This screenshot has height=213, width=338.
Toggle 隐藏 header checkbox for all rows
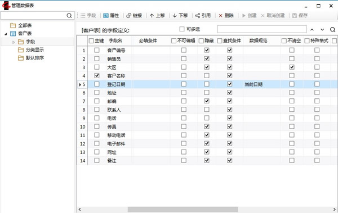point(201,40)
